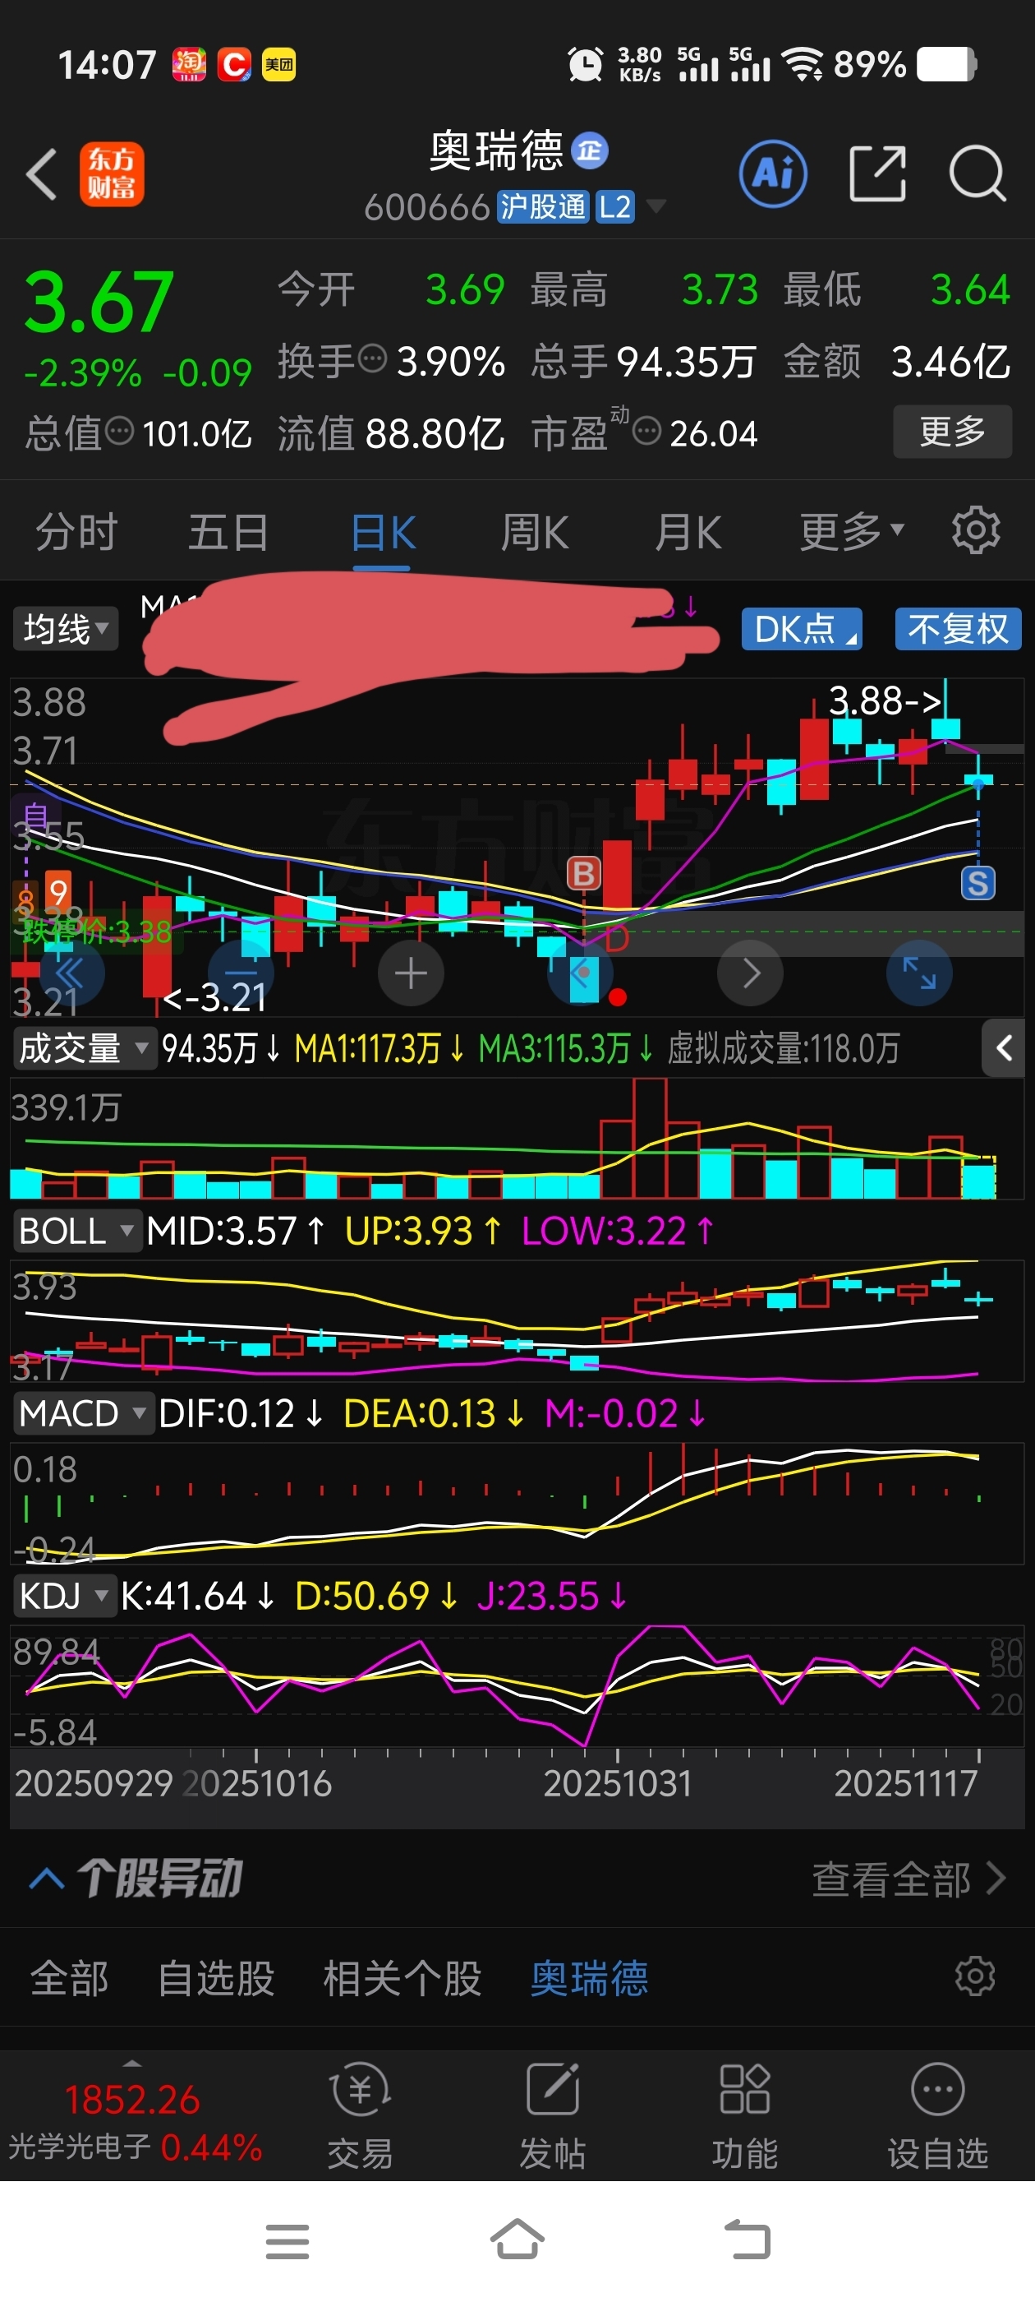Toggle the 不复权 adjustment option
The image size is (1035, 2302).
pyautogui.click(x=957, y=629)
